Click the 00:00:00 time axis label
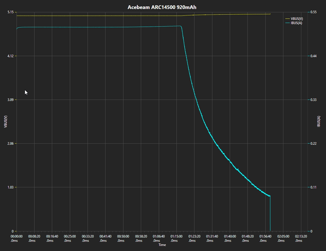326x251 pixels. [x=17, y=239]
